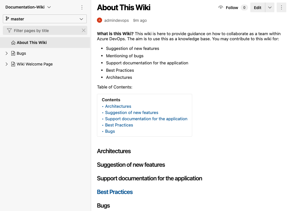Click the filter funnel icon

[9, 30]
